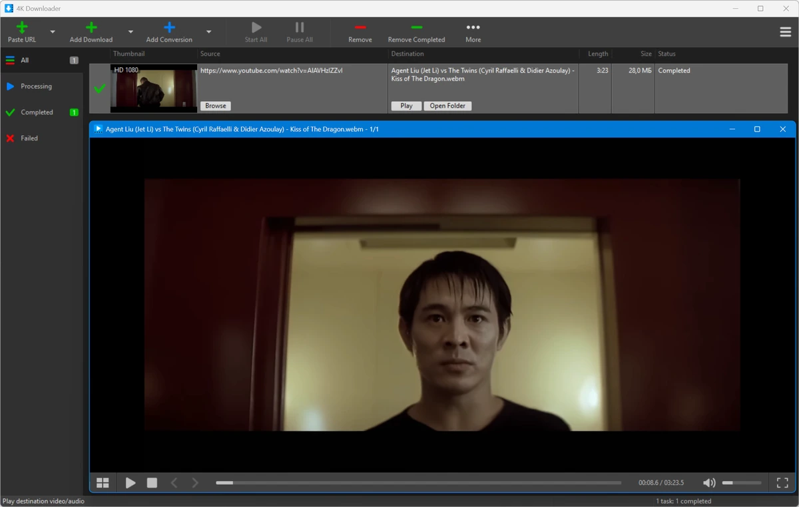Expand the Add Download dropdown arrow
The height and width of the screenshot is (507, 799).
click(131, 31)
